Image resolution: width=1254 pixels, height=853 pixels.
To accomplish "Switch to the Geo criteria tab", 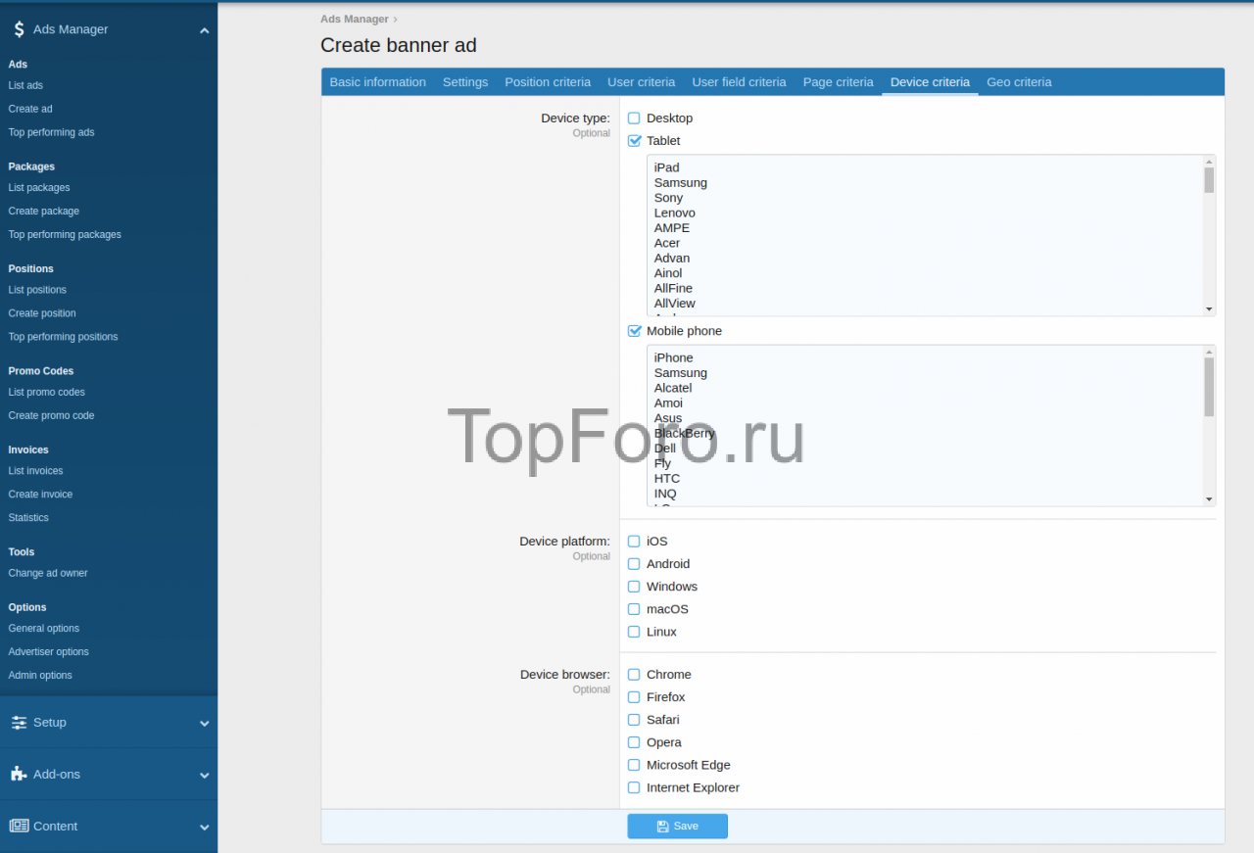I will tap(1019, 82).
